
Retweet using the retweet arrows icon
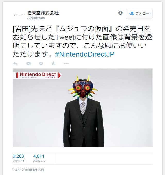(x=28, y=63)
